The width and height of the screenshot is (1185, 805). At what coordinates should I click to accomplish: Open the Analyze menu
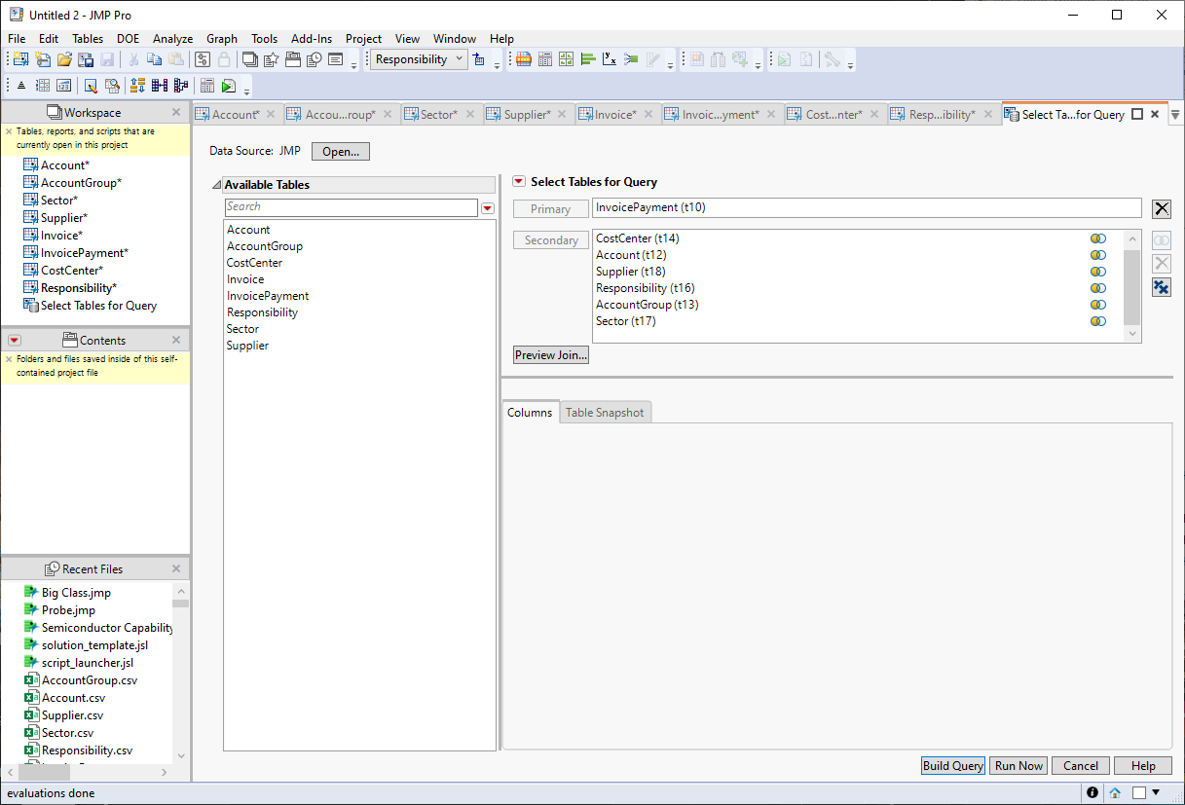point(172,39)
